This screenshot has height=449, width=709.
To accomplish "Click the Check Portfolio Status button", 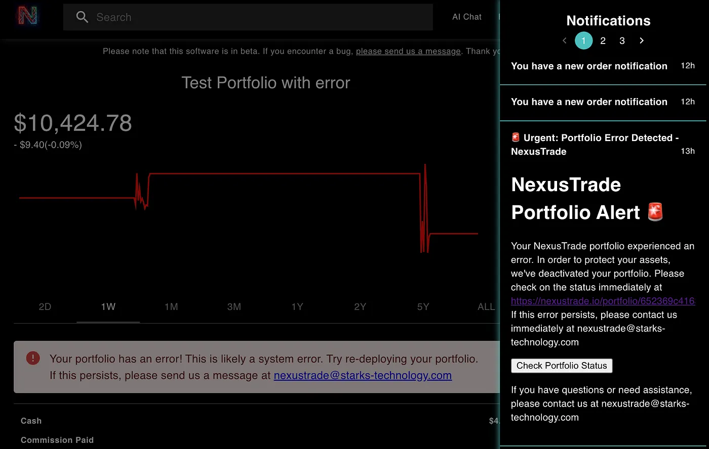I will 562,366.
